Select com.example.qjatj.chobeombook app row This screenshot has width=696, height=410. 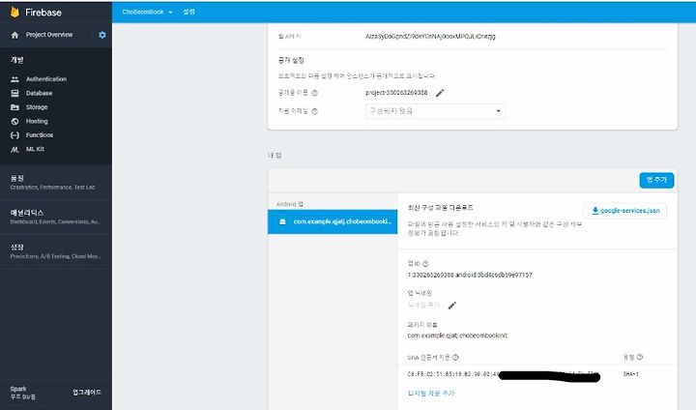tap(333, 221)
